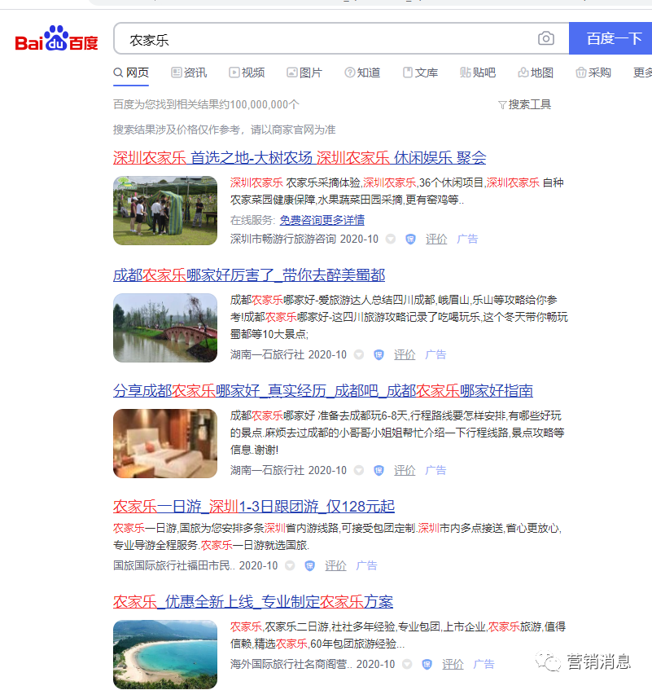The image size is (652, 690).
Task: Click 广告 label in 深圳市畅游行旅游咨询 row
Action: [467, 239]
